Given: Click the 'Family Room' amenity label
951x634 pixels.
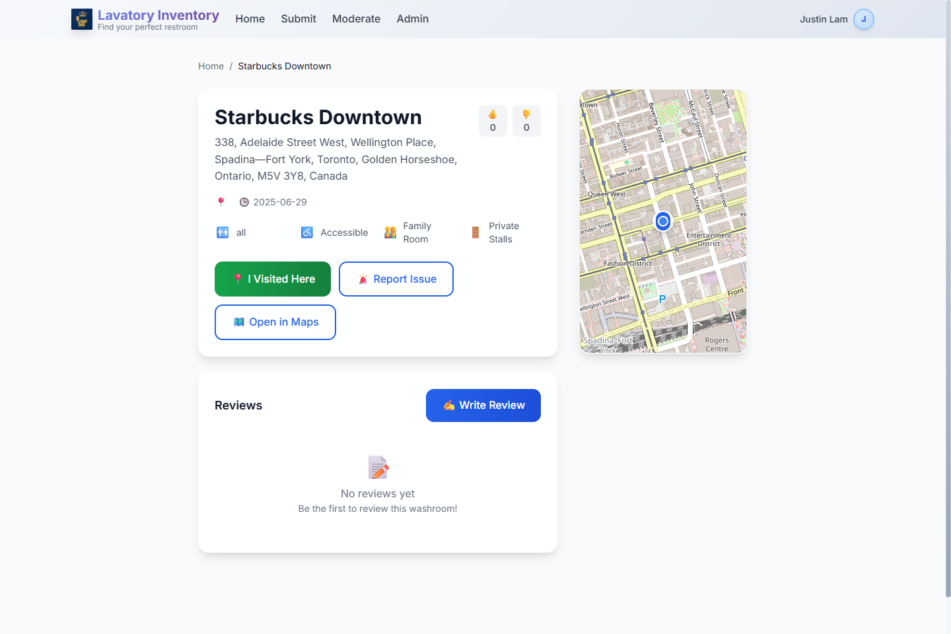Looking at the screenshot, I should tap(417, 232).
